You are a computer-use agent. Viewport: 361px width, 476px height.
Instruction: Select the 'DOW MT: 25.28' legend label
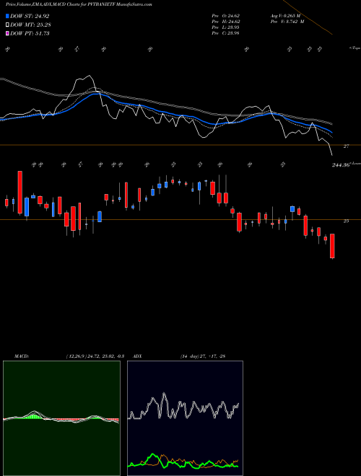pos(30,25)
